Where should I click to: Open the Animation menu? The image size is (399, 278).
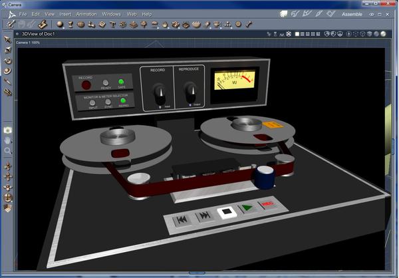pos(86,14)
